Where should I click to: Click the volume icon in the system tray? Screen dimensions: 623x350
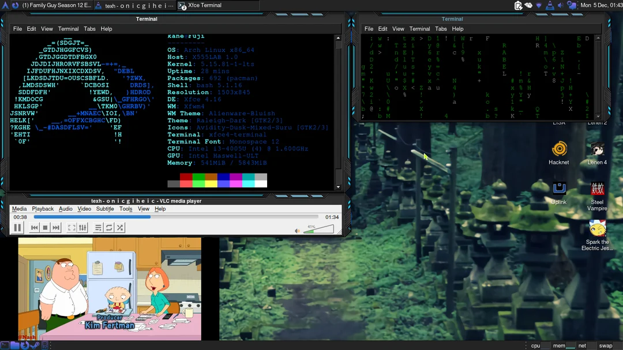click(x=561, y=4)
